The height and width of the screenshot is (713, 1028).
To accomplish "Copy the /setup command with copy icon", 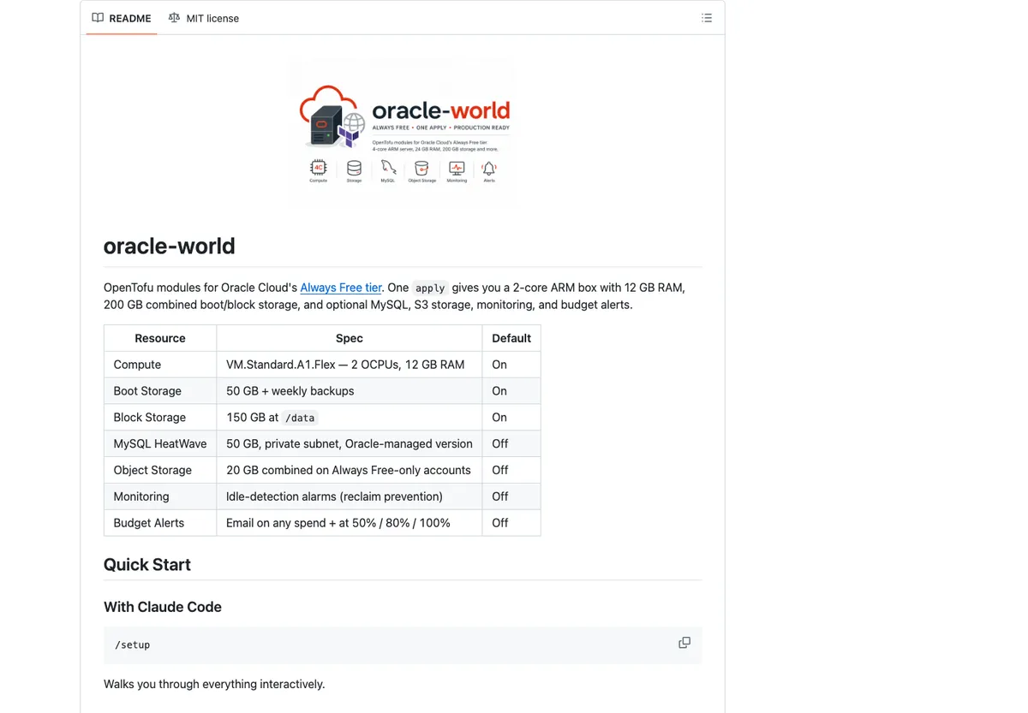I will (x=684, y=643).
